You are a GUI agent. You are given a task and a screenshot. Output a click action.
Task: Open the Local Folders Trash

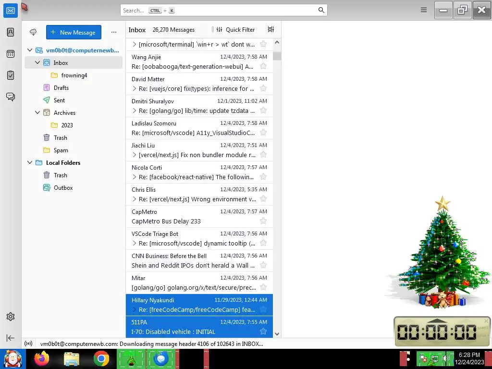[x=74, y=175]
